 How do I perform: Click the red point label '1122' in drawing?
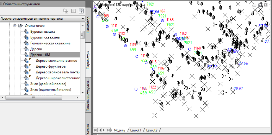(x=153, y=87)
